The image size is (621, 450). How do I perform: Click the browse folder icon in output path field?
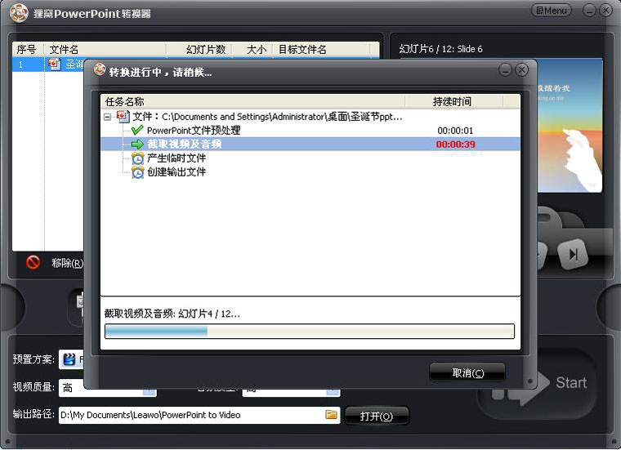(331, 414)
